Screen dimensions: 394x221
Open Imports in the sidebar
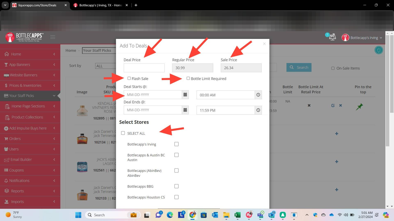point(30,202)
